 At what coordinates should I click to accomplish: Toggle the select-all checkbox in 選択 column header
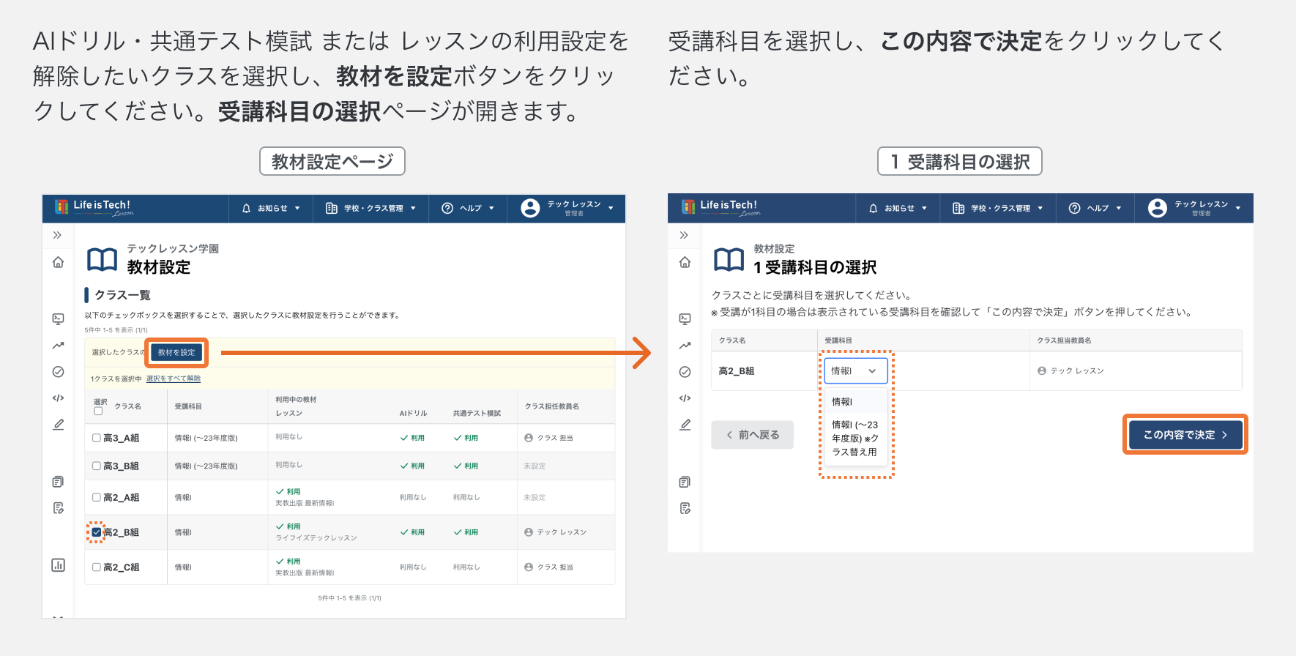tap(98, 411)
